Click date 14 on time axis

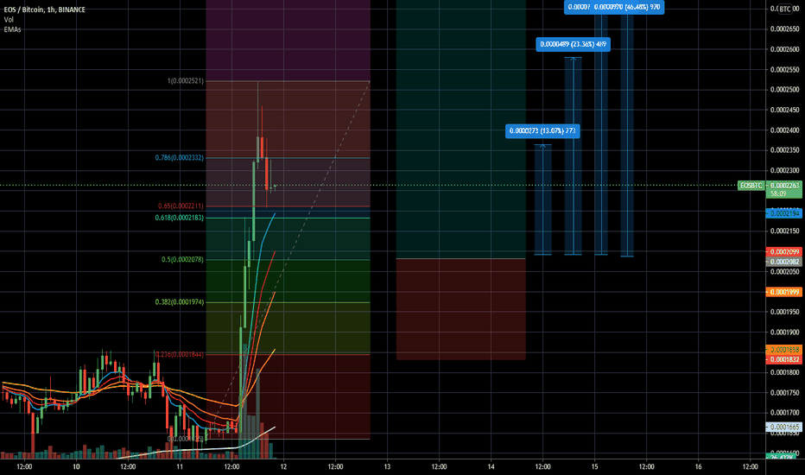click(491, 466)
